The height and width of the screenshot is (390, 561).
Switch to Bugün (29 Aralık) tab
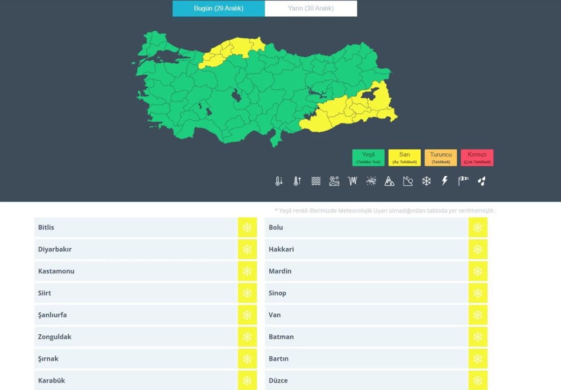click(218, 8)
